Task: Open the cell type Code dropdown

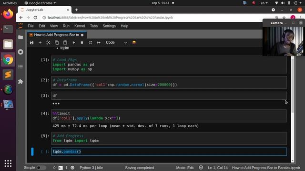Action: [x=116, y=42]
